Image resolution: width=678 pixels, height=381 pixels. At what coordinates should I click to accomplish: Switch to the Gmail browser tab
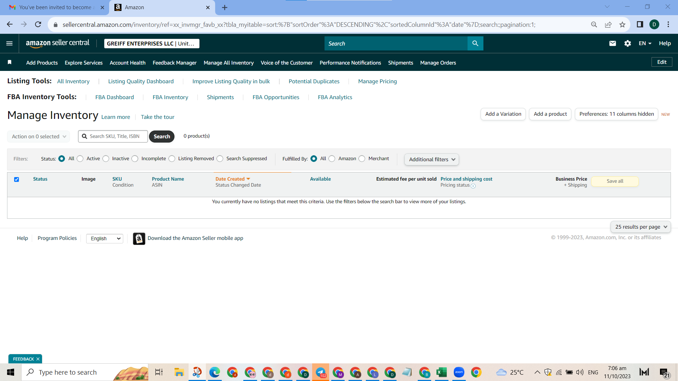click(54, 7)
